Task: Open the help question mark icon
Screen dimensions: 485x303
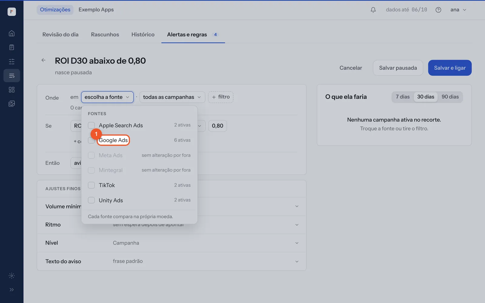Action: pyautogui.click(x=438, y=10)
